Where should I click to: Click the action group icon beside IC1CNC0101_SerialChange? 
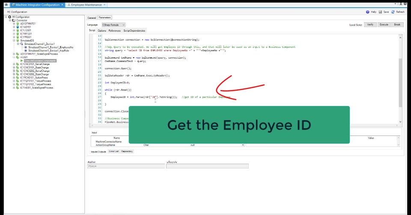tap(18, 64)
